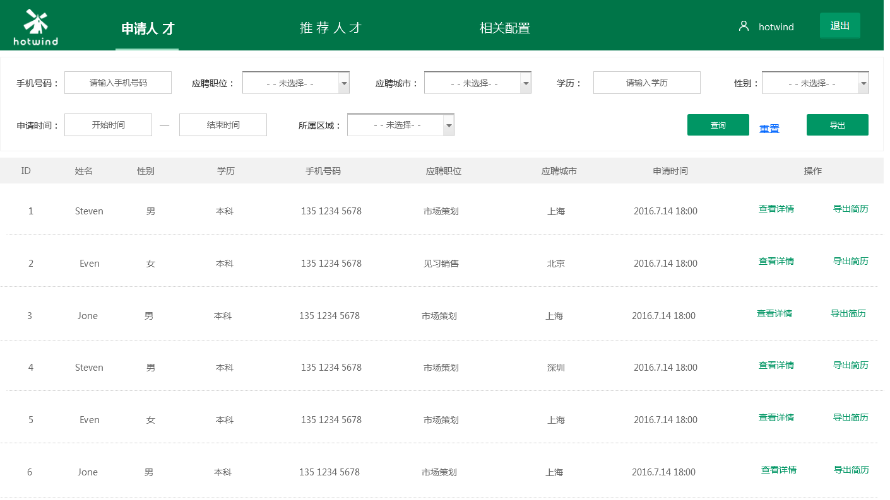Focus the 学历 input field
The width and height of the screenshot is (890, 500).
[x=647, y=83]
